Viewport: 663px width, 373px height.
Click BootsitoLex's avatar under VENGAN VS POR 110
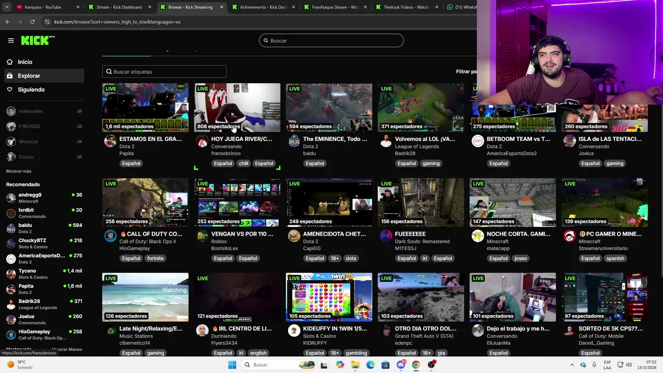click(x=202, y=236)
